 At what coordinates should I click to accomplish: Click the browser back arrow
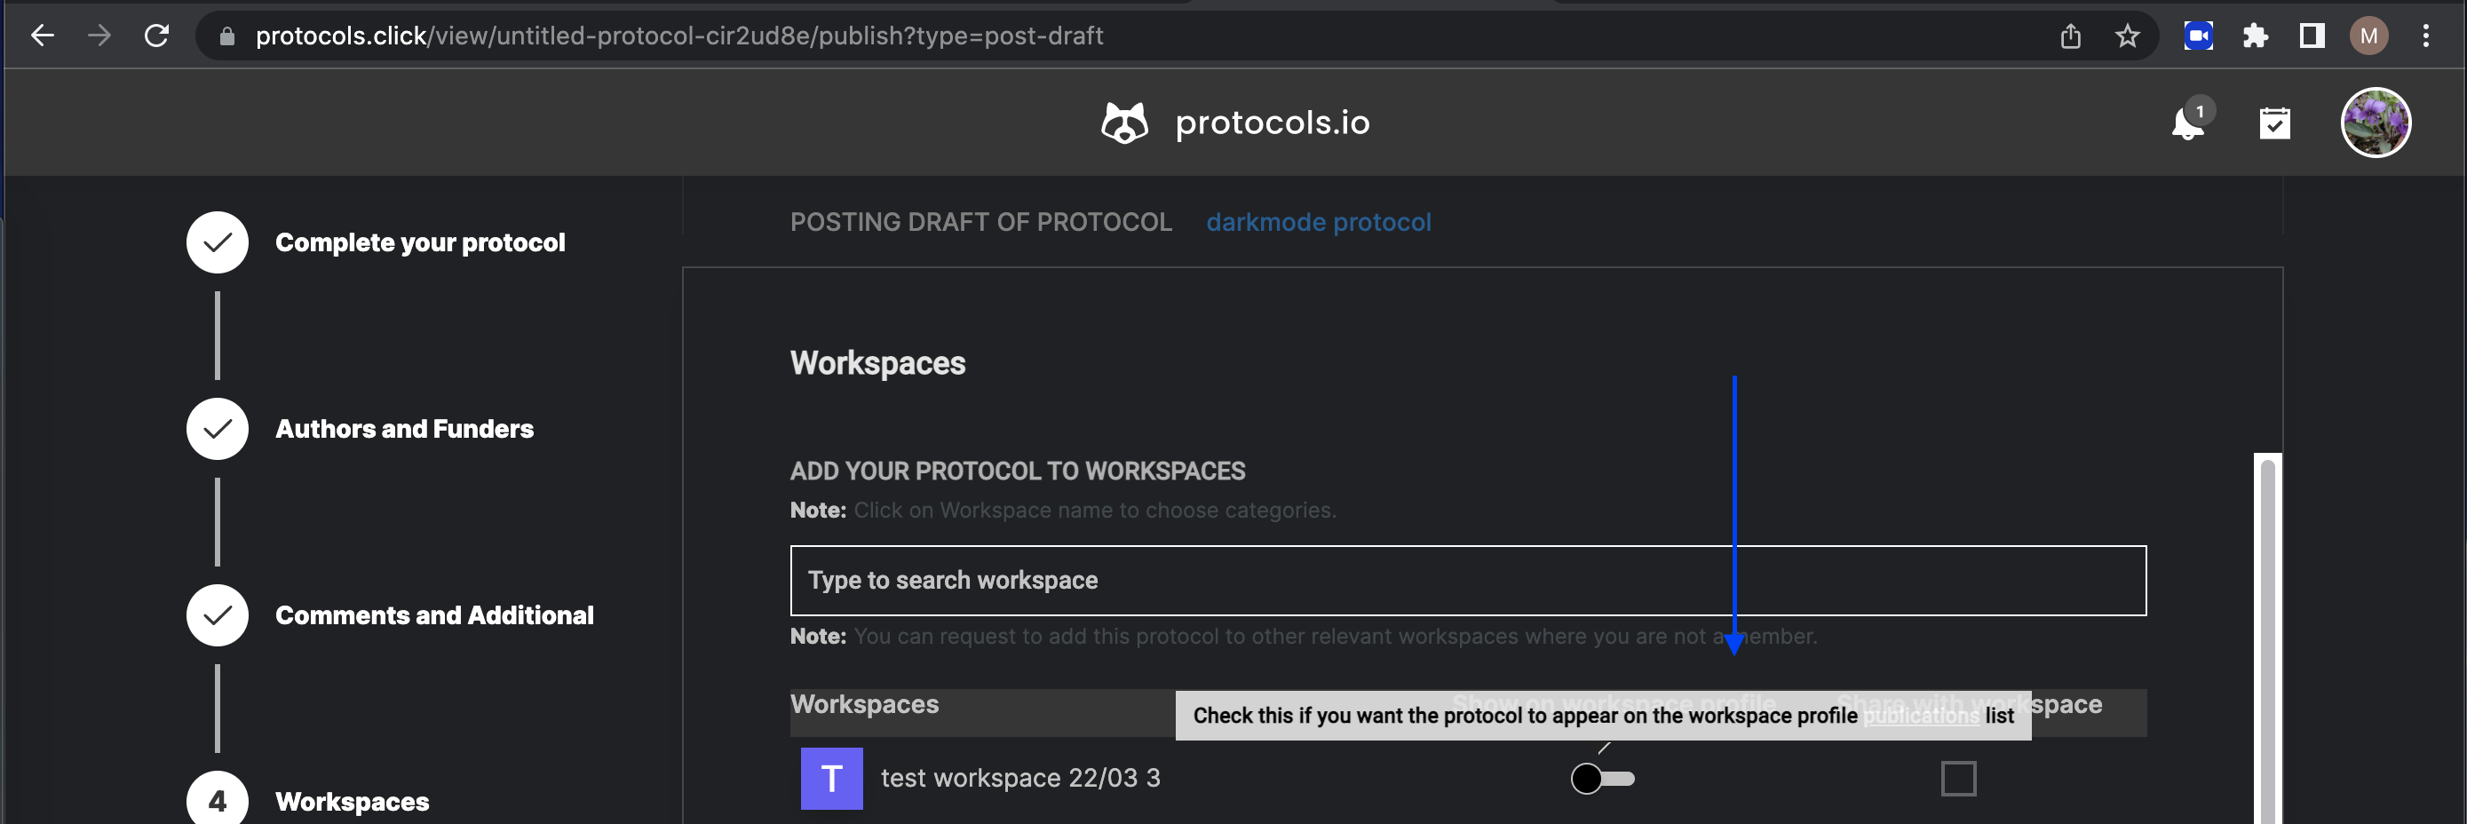click(42, 36)
